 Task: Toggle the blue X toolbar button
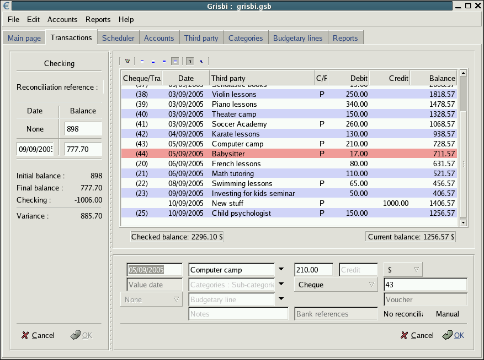(201, 61)
